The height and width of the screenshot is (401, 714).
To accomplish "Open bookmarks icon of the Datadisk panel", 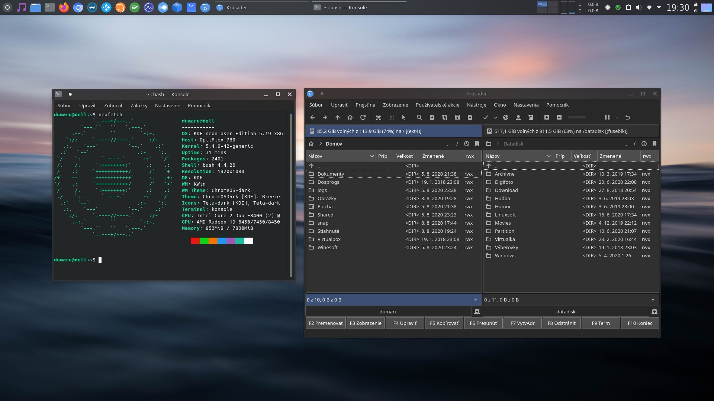I will coord(654,144).
